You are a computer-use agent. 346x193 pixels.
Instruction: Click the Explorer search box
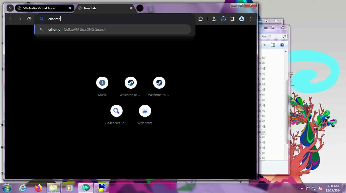(273, 36)
